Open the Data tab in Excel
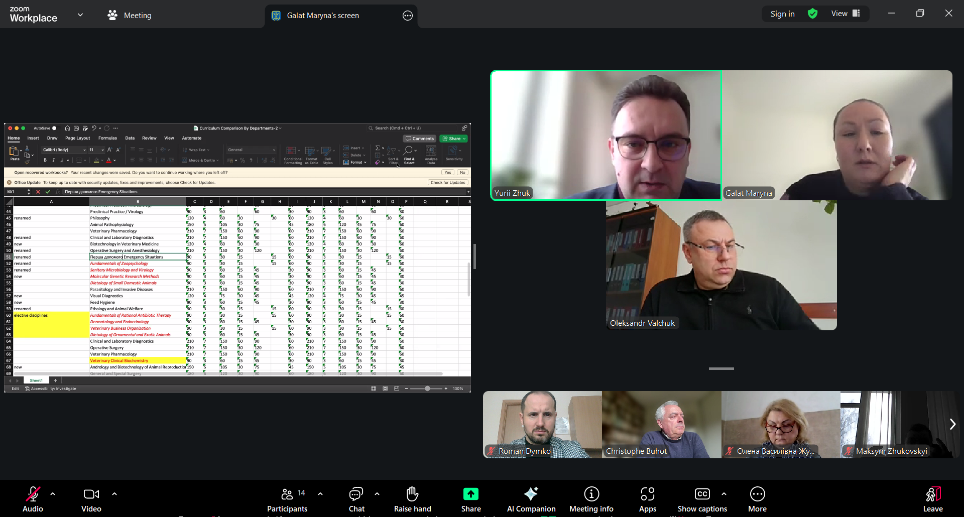The width and height of the screenshot is (964, 517). tap(130, 138)
